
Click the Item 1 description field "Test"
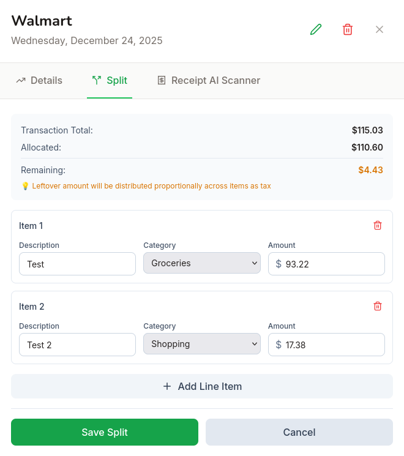(77, 264)
